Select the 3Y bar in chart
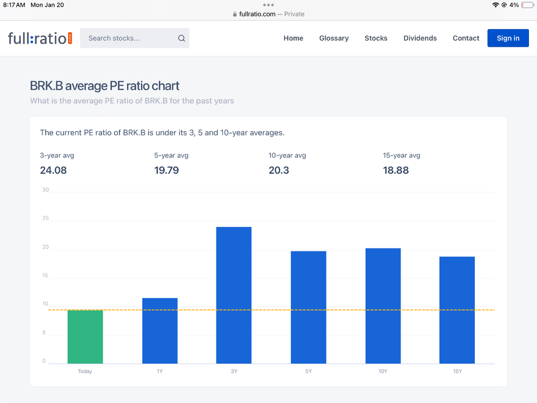 click(x=234, y=295)
